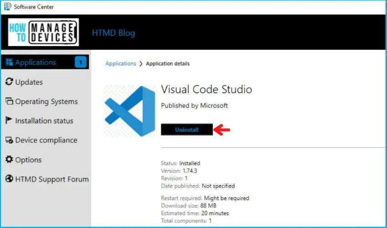This screenshot has height=228, width=387.
Task: Click the HTMD Blog header title
Action: pyautogui.click(x=113, y=33)
